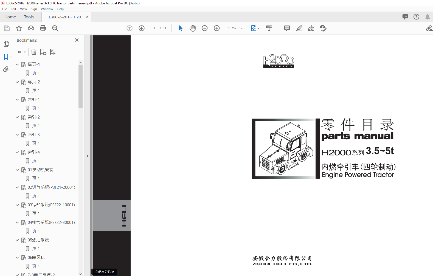Collapse the 06暖风机 bookmark
The image size is (433, 276).
pos(17,258)
